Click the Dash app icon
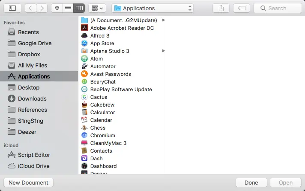 pyautogui.click(x=84, y=158)
